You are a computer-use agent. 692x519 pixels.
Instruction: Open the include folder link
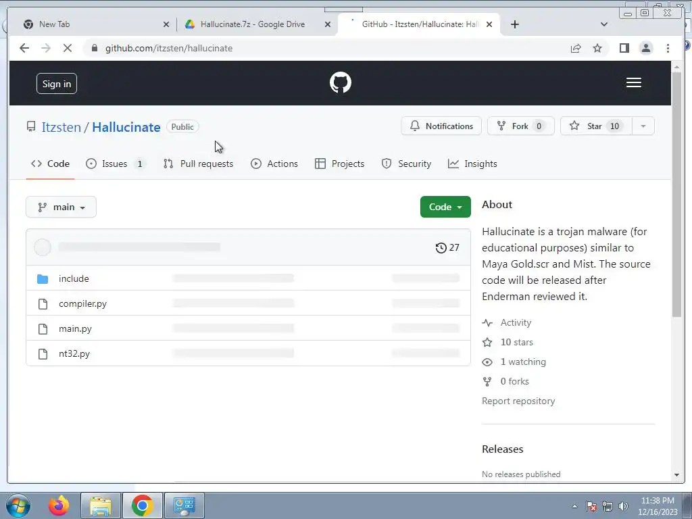coord(74,279)
